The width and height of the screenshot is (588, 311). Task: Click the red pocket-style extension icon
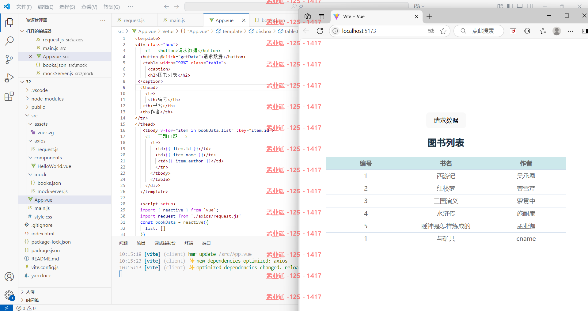513,31
